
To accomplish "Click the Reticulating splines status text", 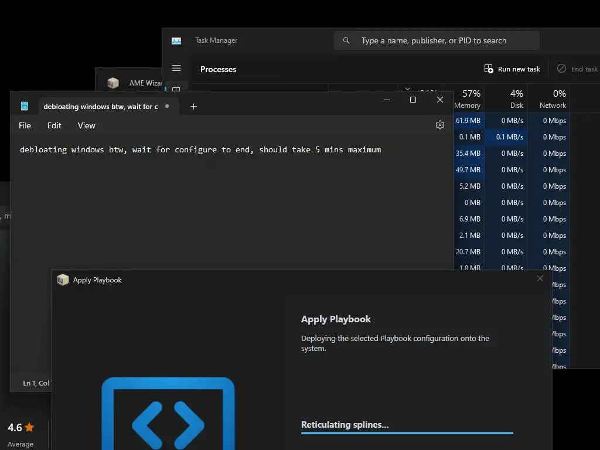I will tap(345, 425).
